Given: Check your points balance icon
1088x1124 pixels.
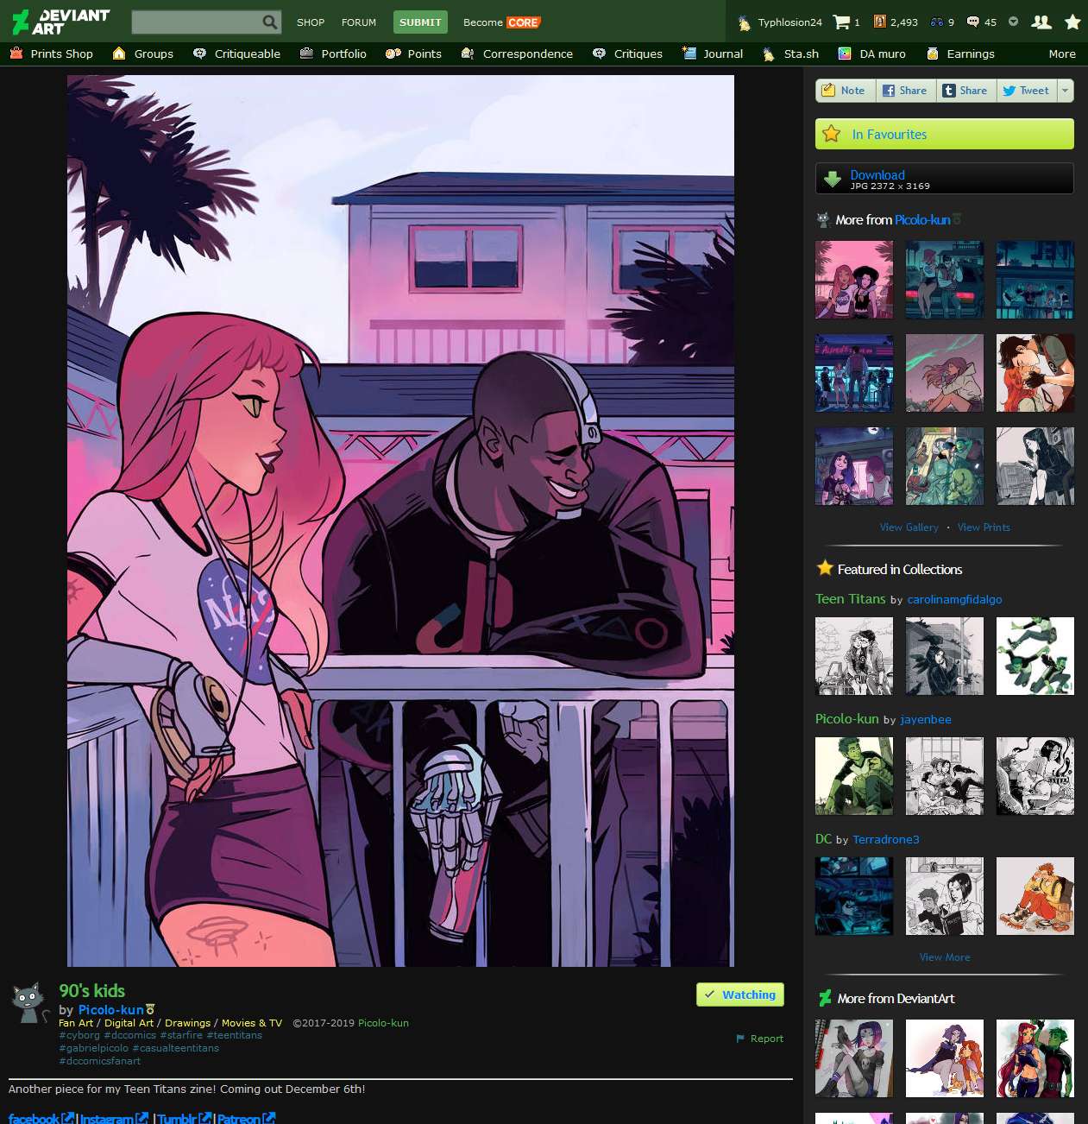Looking at the screenshot, I should (x=880, y=22).
